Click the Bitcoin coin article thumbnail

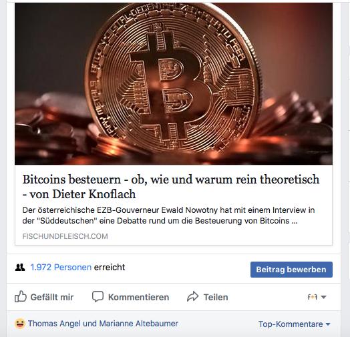[x=174, y=84]
